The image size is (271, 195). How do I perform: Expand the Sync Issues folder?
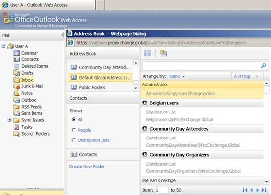point(9,120)
